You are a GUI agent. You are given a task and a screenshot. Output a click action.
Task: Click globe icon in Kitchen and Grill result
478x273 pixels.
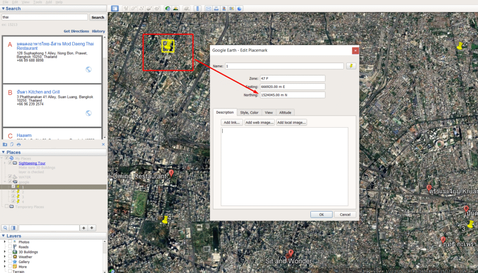pos(88,113)
